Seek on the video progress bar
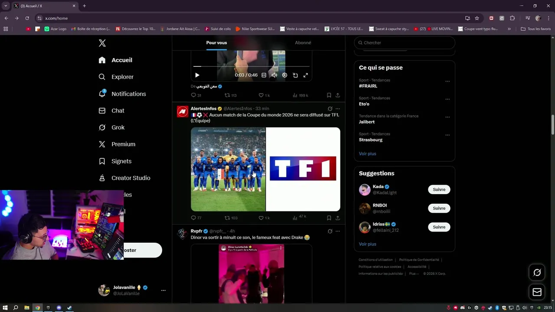The height and width of the screenshot is (312, 555). 251,66
